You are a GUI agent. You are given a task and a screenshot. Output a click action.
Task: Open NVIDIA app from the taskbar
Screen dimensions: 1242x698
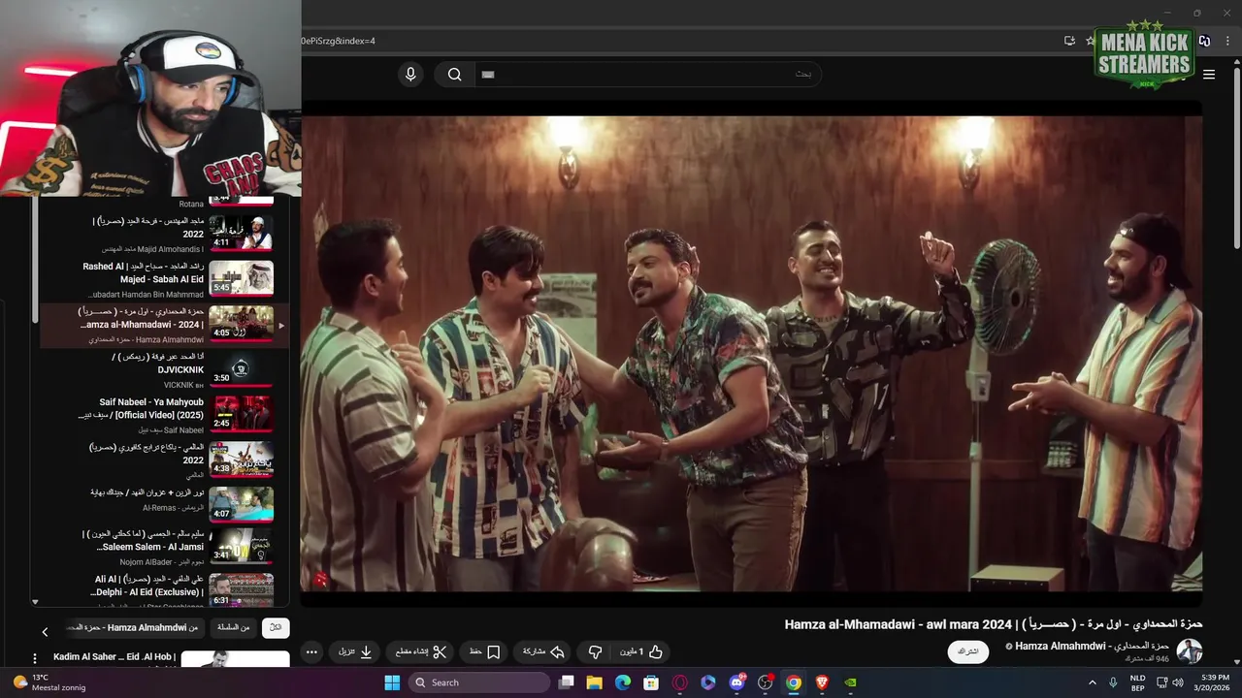point(851,682)
